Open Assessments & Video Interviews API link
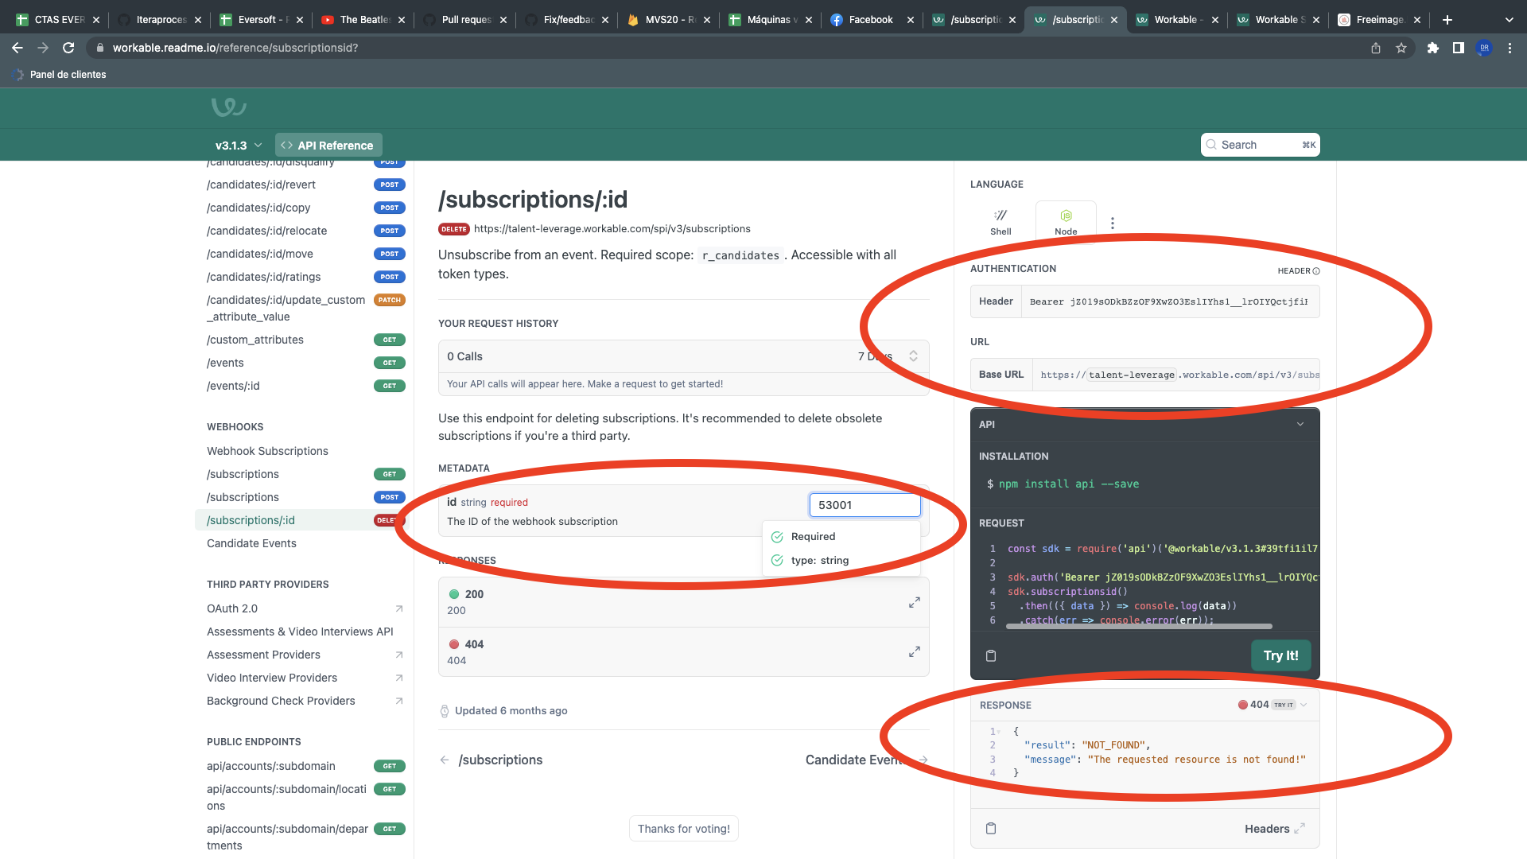 pos(300,632)
